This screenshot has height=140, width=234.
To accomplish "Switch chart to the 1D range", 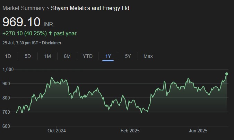I will pos(8,56).
